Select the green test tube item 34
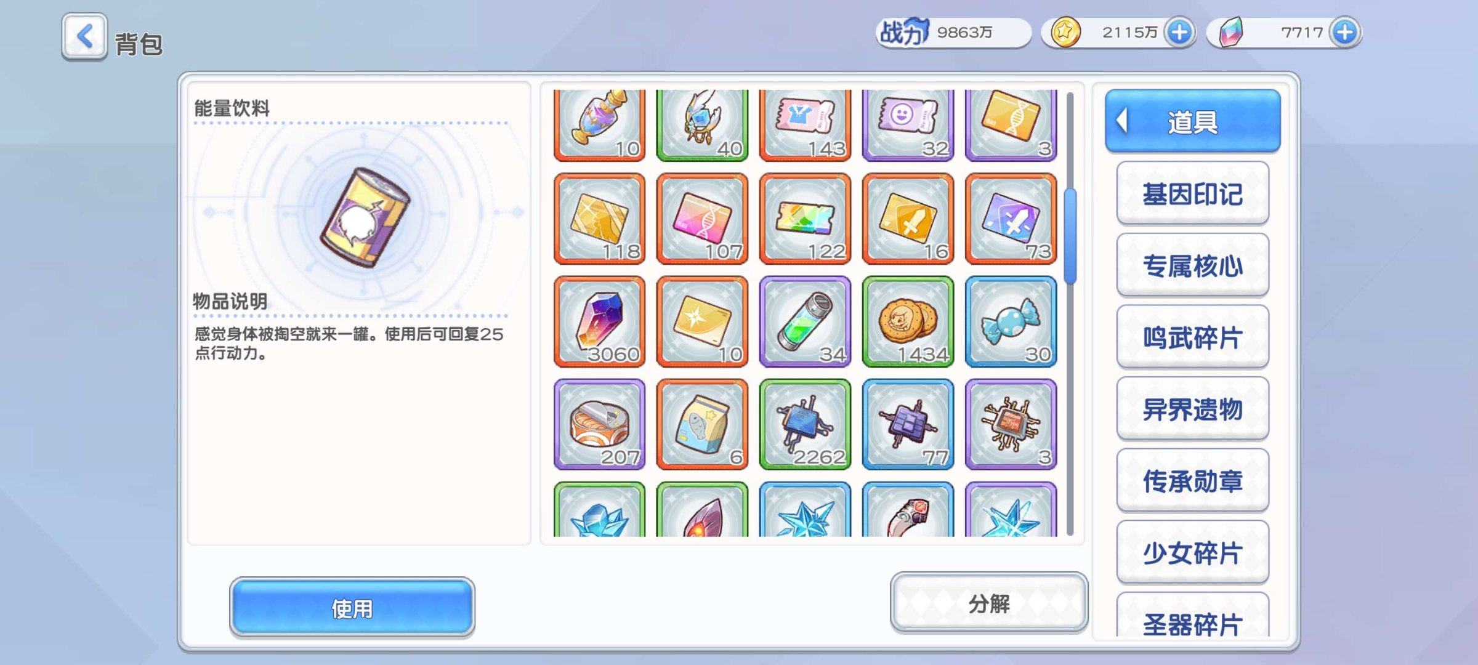 click(806, 321)
